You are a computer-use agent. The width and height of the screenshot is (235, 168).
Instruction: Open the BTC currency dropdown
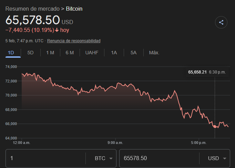click(104, 158)
